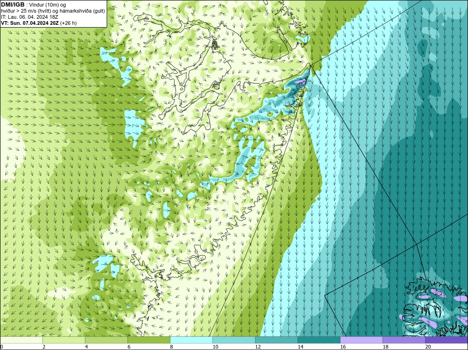Click the 'VT: Sun. 07.04.2024 20Z' valid time
This screenshot has height=350, width=468.
click(x=30, y=23)
